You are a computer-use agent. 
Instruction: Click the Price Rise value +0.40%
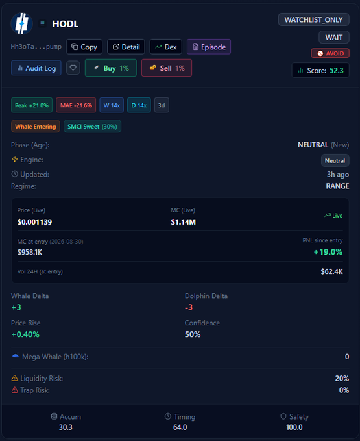(25, 334)
